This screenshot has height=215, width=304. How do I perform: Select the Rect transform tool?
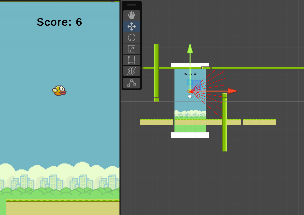[x=132, y=60]
